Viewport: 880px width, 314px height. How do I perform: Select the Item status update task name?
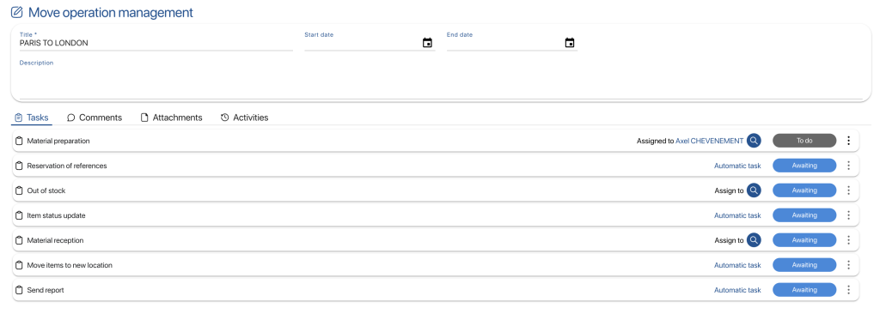(56, 215)
